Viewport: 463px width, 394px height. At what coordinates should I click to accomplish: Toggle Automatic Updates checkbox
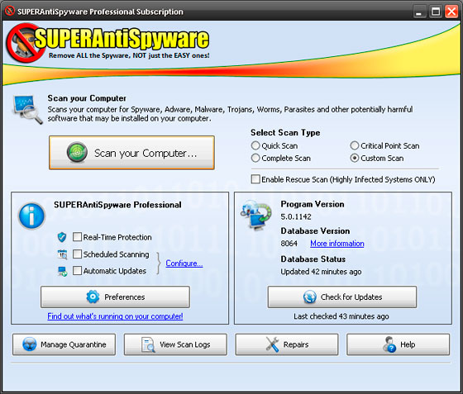[x=78, y=270]
